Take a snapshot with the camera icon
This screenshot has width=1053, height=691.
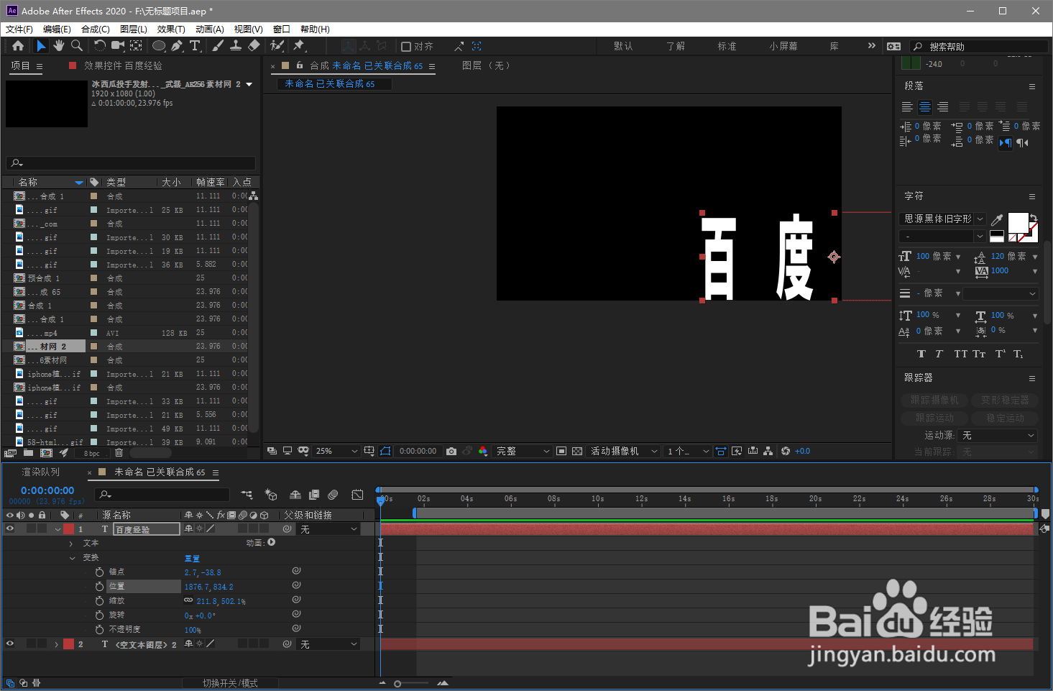coord(451,451)
